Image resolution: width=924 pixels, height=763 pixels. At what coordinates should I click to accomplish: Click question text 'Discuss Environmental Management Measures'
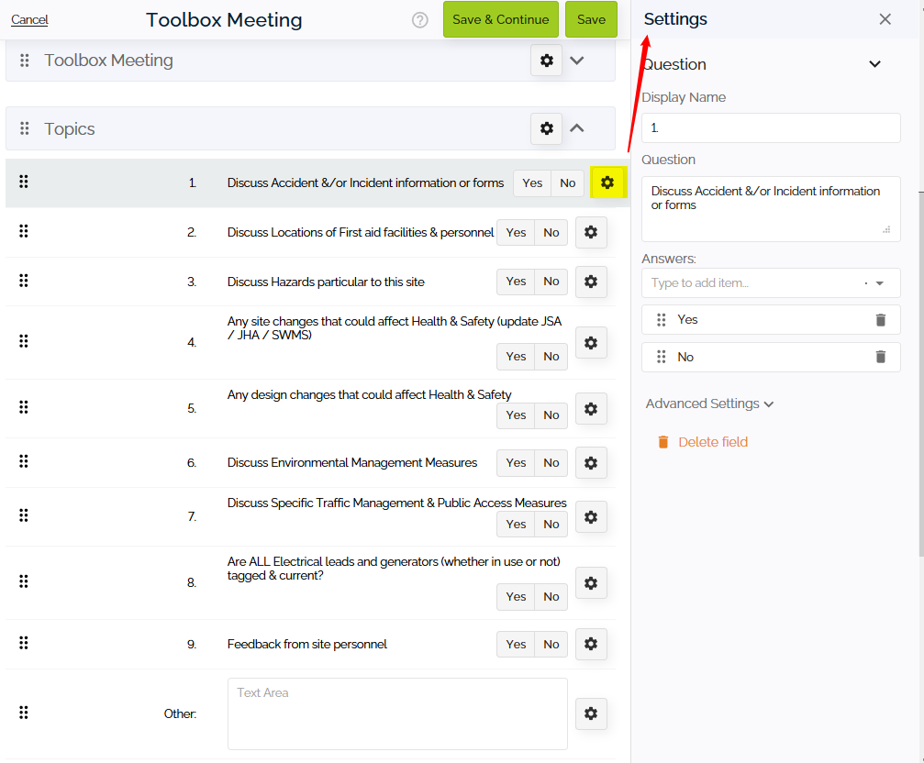click(x=352, y=463)
